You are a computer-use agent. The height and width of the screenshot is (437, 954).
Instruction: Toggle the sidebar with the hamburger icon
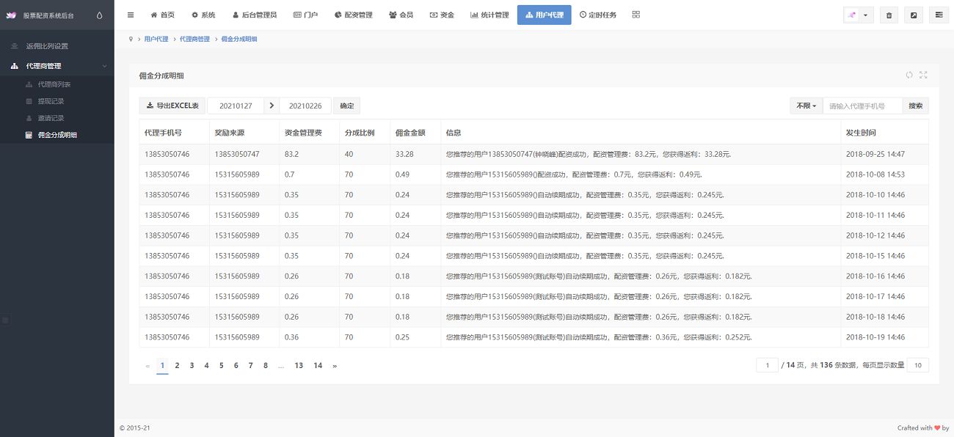131,15
